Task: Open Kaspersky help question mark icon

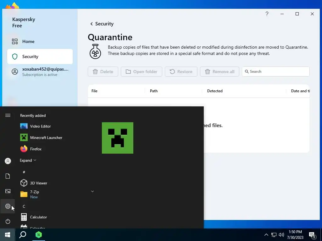Action: pos(267,14)
